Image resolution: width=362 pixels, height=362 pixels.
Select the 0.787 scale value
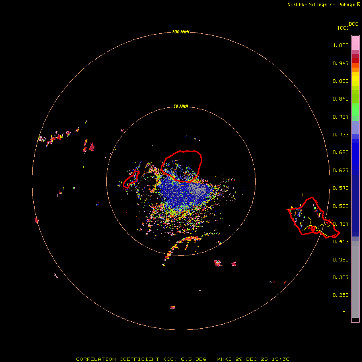(x=341, y=117)
